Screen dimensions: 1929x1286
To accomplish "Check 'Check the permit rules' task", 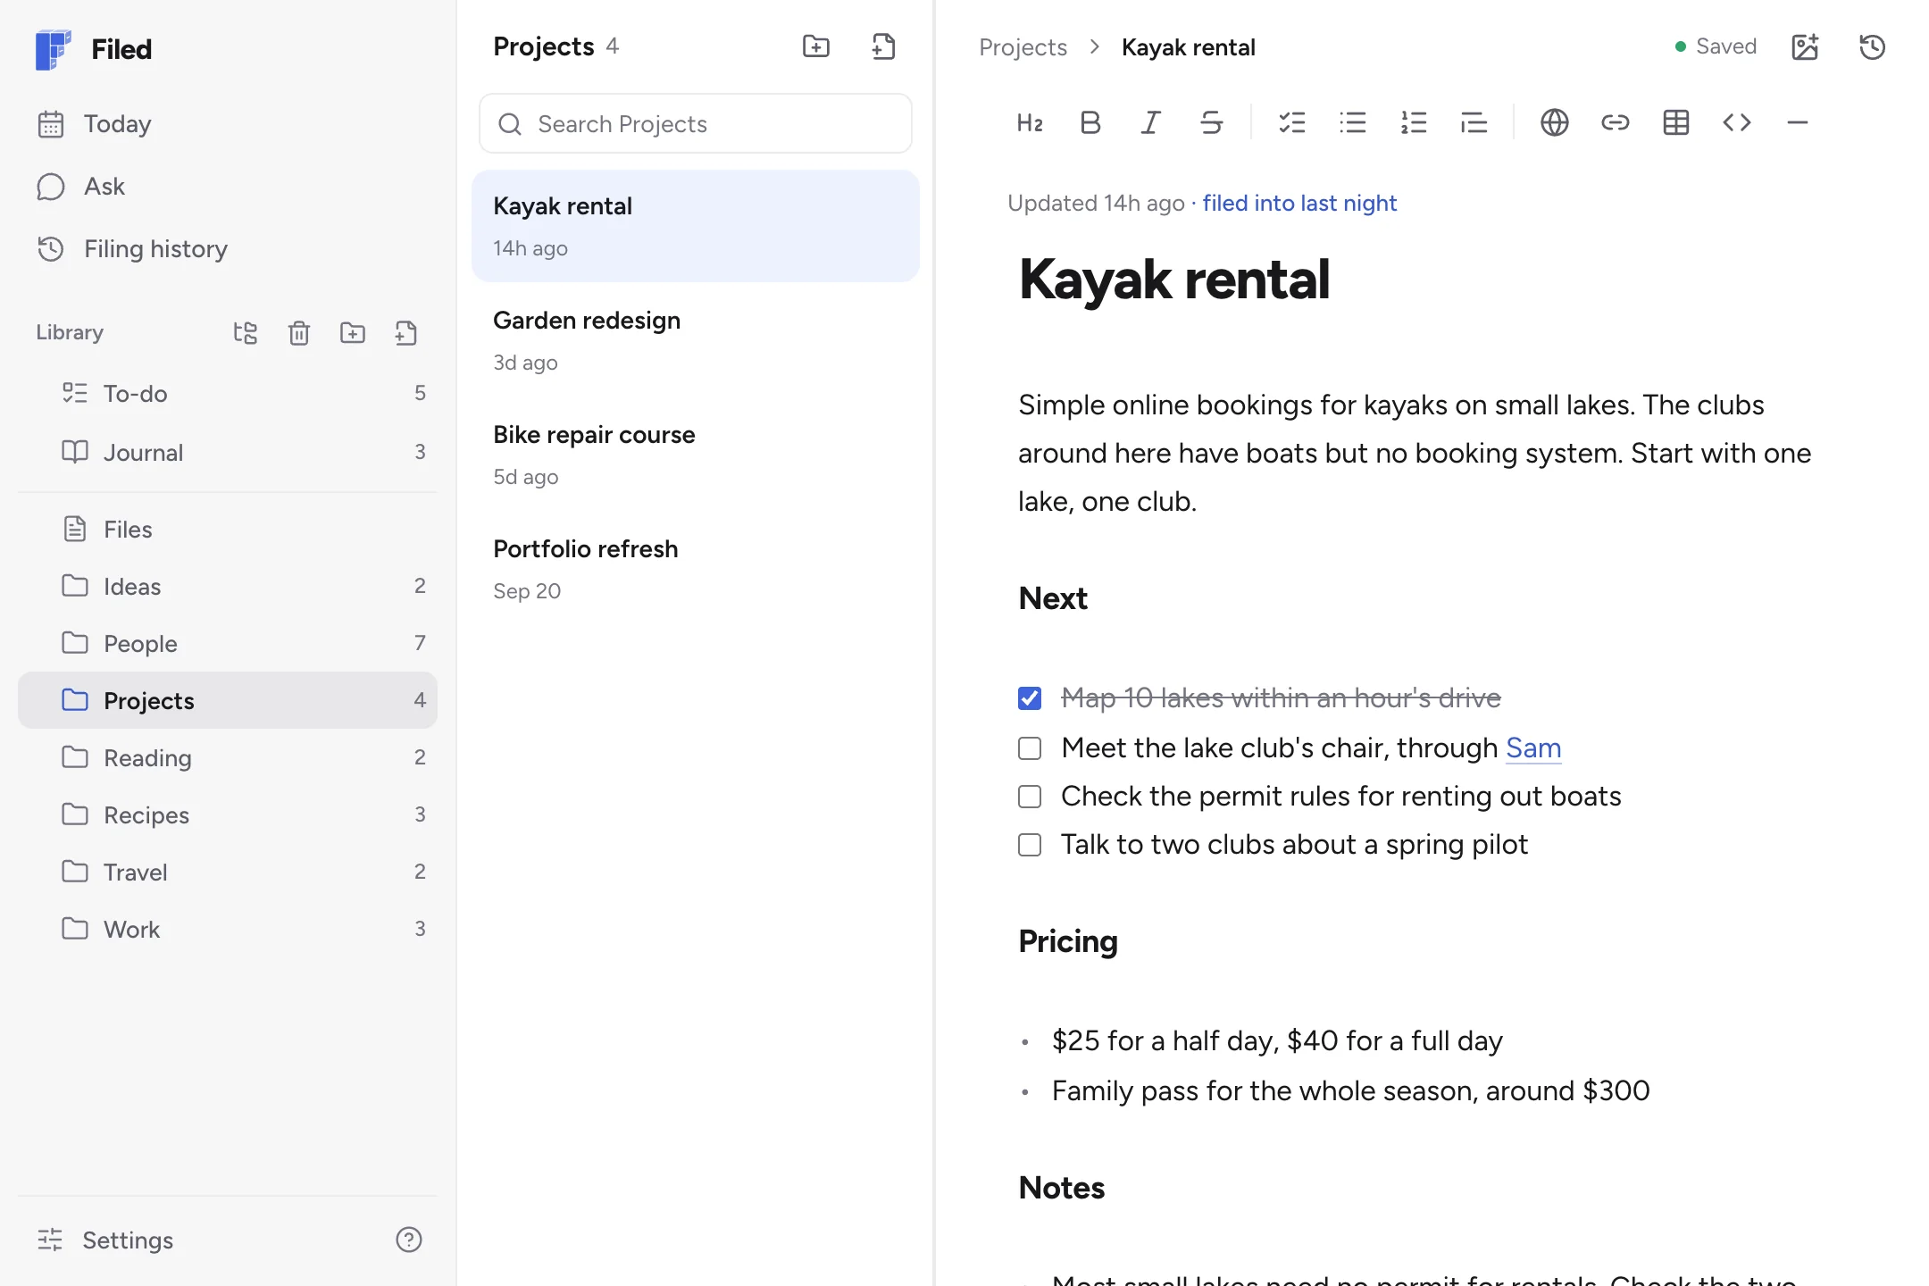I will point(1030,797).
